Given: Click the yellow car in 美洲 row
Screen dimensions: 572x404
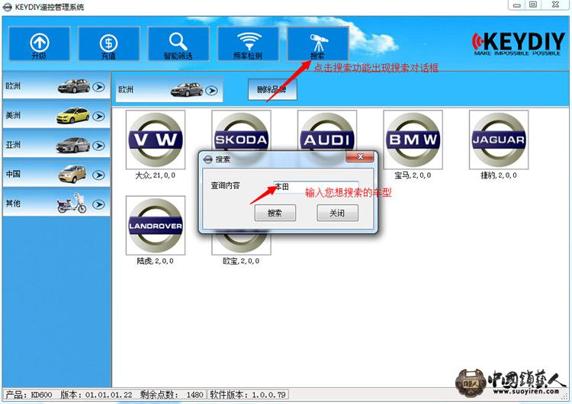Looking at the screenshot, I should click(73, 115).
